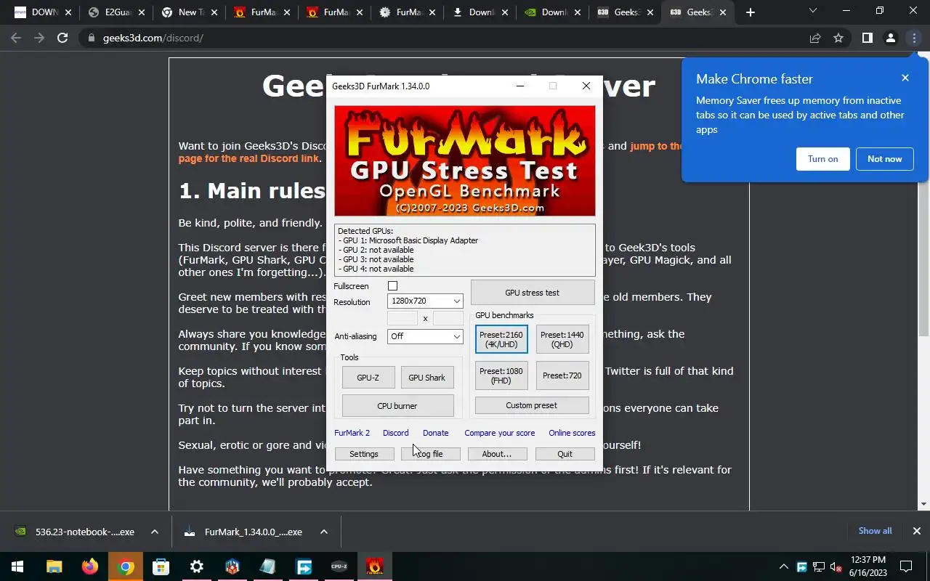The height and width of the screenshot is (581, 930).
Task: Toggle the Fullscreen checkbox
Action: [392, 286]
